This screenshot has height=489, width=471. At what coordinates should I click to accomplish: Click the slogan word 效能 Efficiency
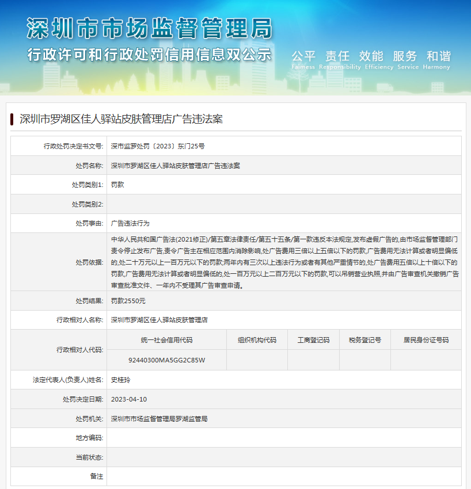379,60
